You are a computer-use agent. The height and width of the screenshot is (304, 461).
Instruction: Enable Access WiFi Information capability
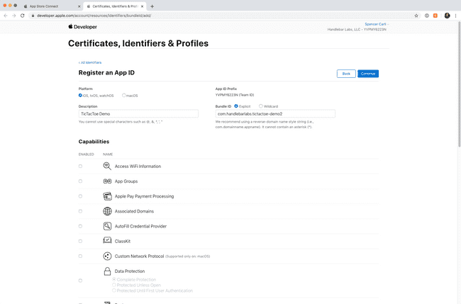point(80,167)
